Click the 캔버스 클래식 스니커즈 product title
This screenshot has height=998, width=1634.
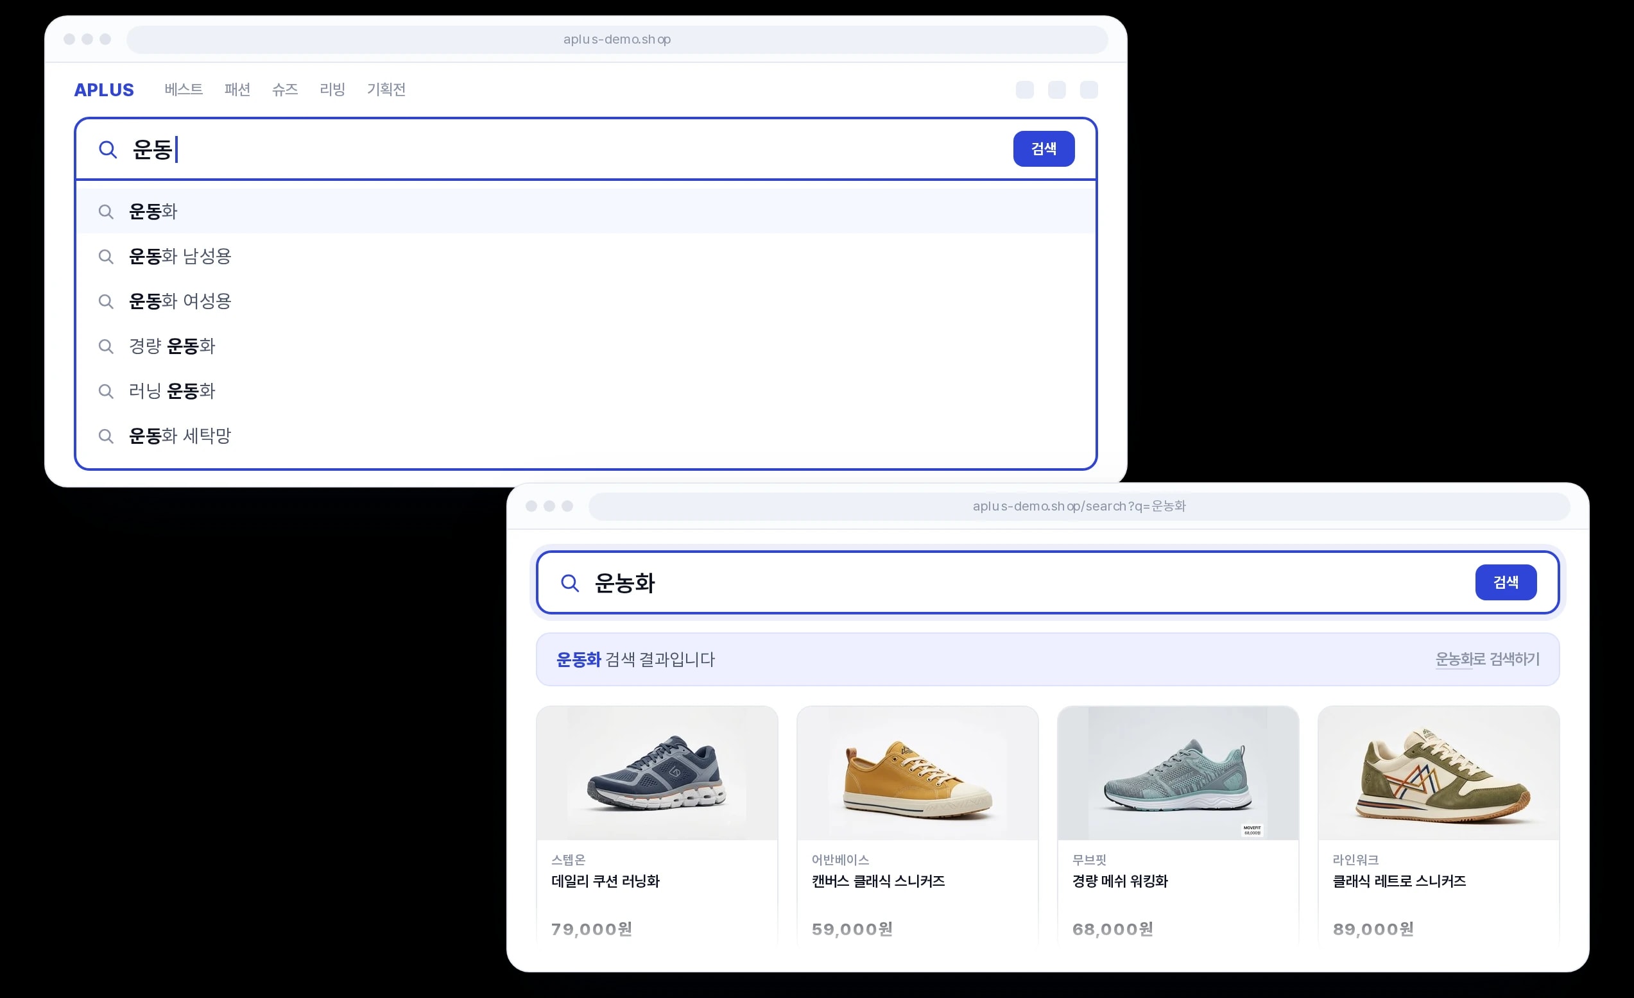tap(879, 881)
